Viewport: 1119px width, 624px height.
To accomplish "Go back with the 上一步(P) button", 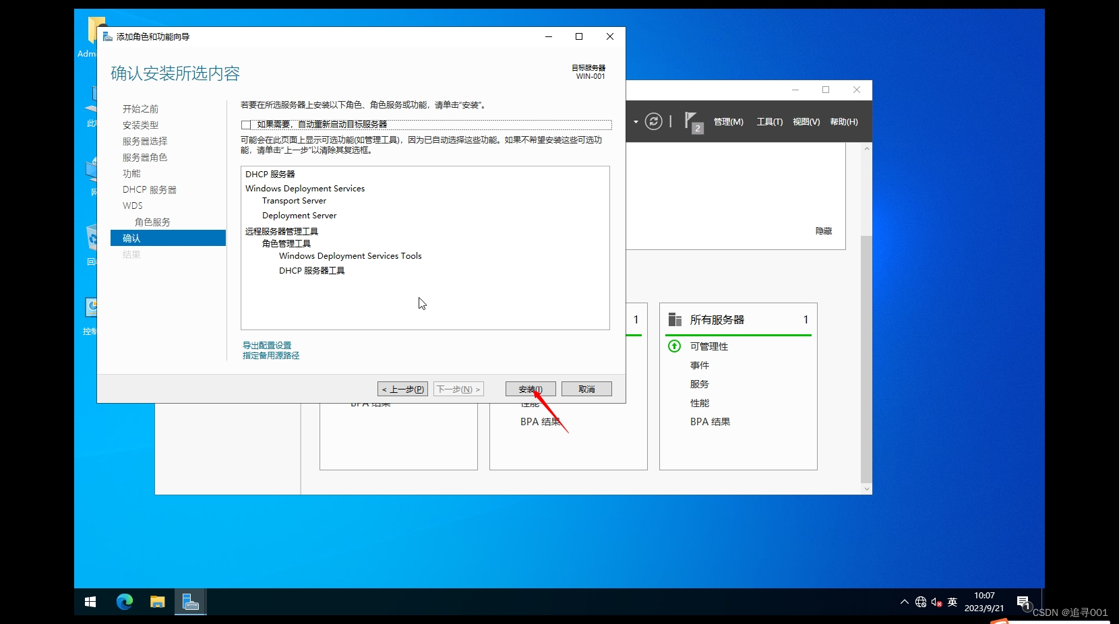I will click(402, 389).
